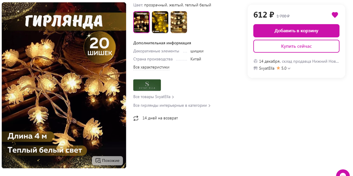The image size is (353, 176).
Task: Expand seller rating chevron next to 5.0
Action: [289, 69]
